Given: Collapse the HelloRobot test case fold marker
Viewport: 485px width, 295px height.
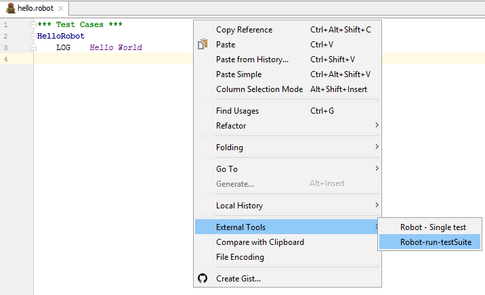Looking at the screenshot, I should click(x=33, y=36).
